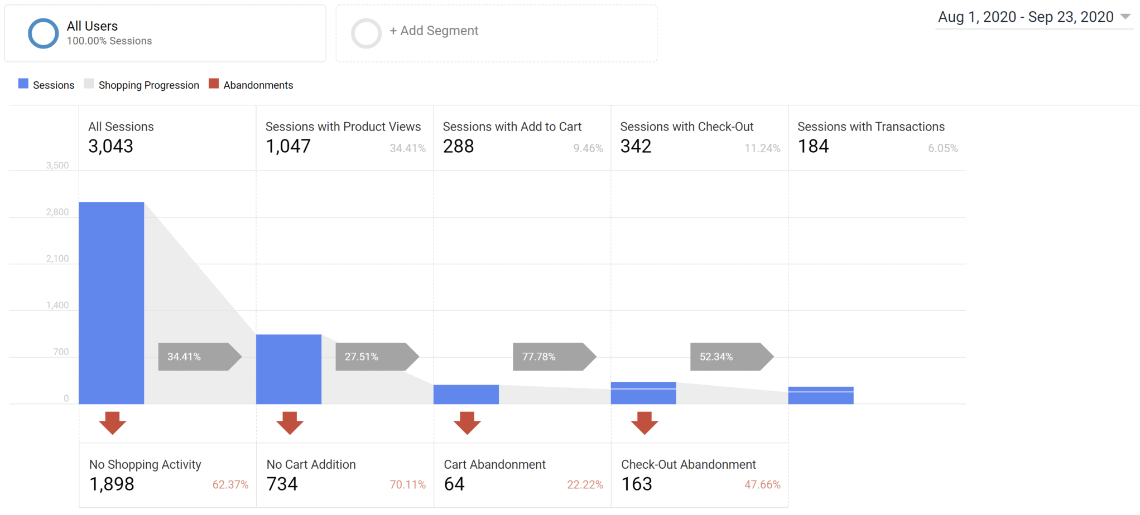Click the 100.00% Sessions subtitle
This screenshot has height=515, width=1140.
[109, 41]
